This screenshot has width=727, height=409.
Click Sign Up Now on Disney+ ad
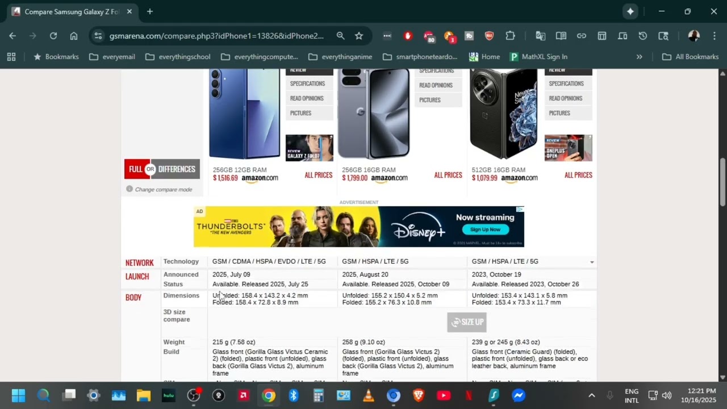(x=485, y=229)
